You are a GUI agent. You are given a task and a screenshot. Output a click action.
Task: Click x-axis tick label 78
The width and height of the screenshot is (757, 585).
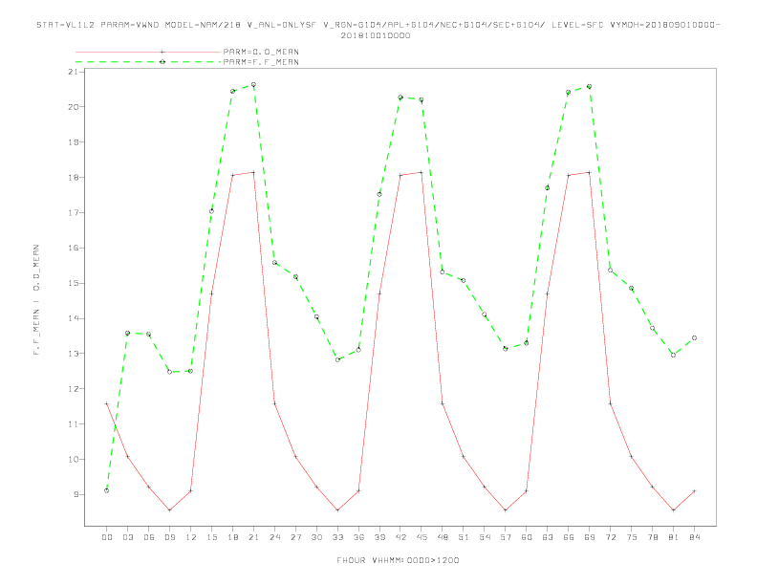tap(653, 537)
